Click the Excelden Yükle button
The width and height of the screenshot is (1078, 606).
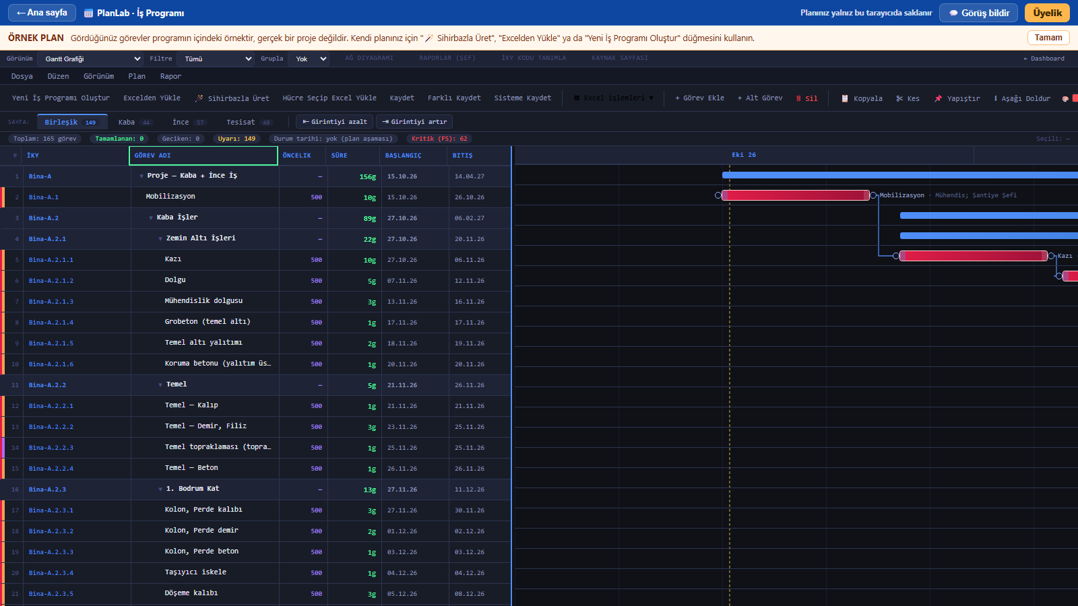[152, 98]
